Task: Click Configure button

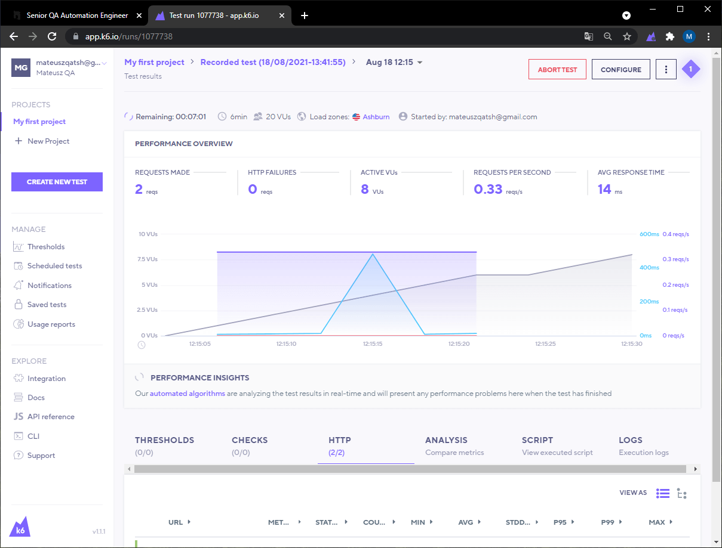Action: [621, 69]
